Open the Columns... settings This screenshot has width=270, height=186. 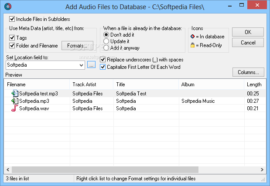click(x=248, y=72)
